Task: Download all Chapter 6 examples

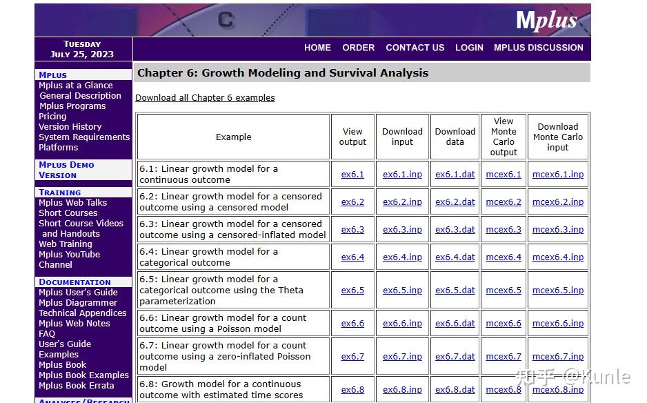Action: click(x=205, y=97)
